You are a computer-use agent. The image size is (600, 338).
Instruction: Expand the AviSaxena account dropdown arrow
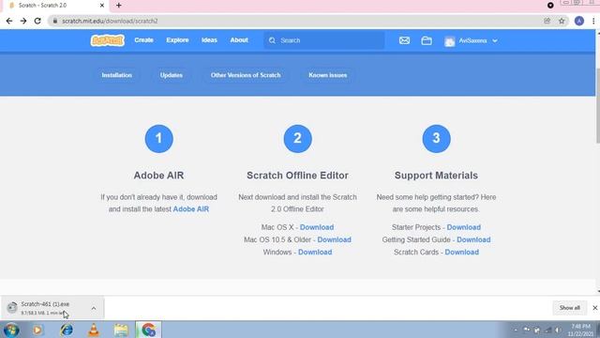495,40
